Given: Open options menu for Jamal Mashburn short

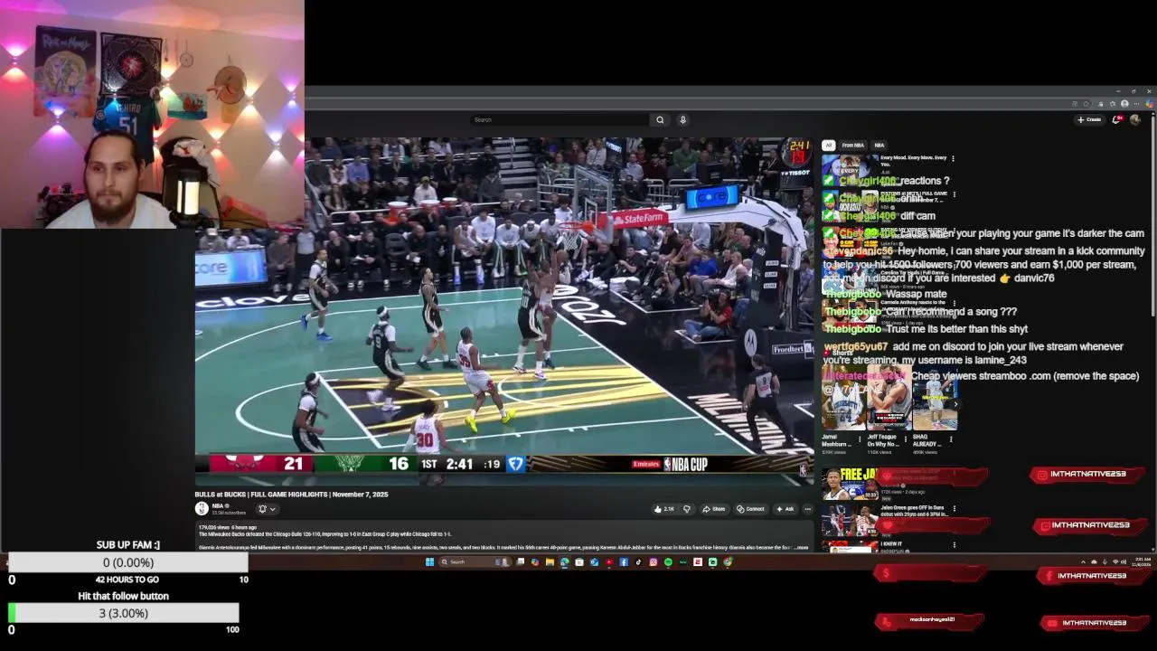Looking at the screenshot, I should (x=860, y=439).
